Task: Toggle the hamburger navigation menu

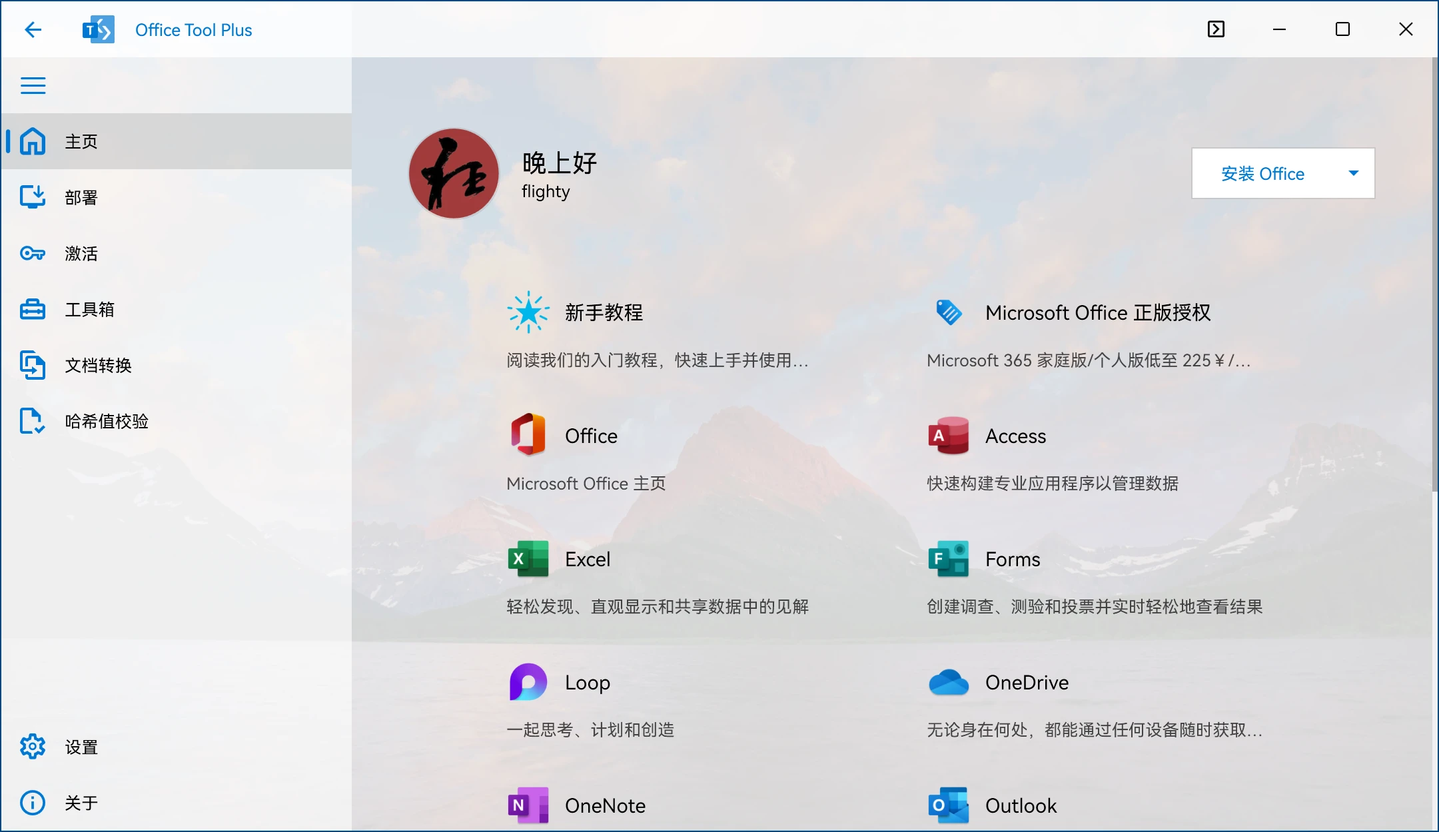Action: point(33,85)
